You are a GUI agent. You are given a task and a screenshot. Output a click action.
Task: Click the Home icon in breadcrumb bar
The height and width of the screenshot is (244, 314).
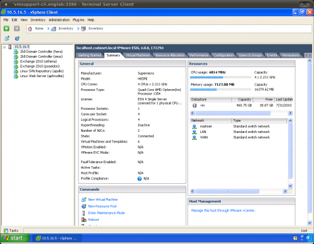pos(30,29)
